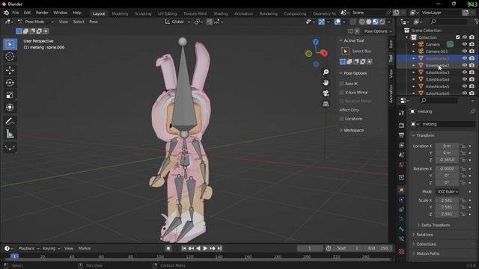Play the animation forward
The height and width of the screenshot is (269, 479).
(x=205, y=248)
